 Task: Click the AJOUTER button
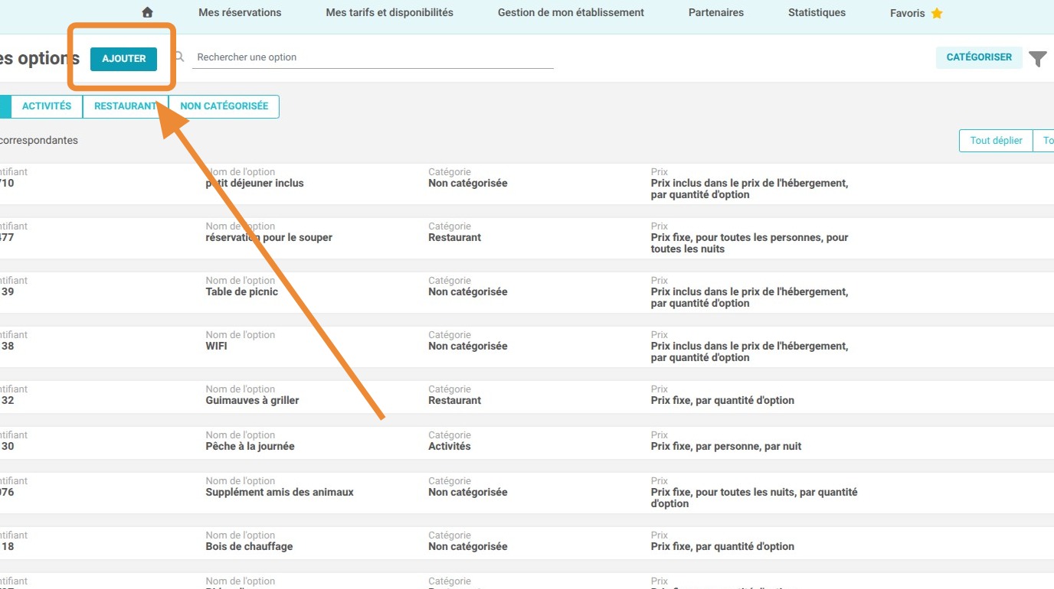(123, 59)
